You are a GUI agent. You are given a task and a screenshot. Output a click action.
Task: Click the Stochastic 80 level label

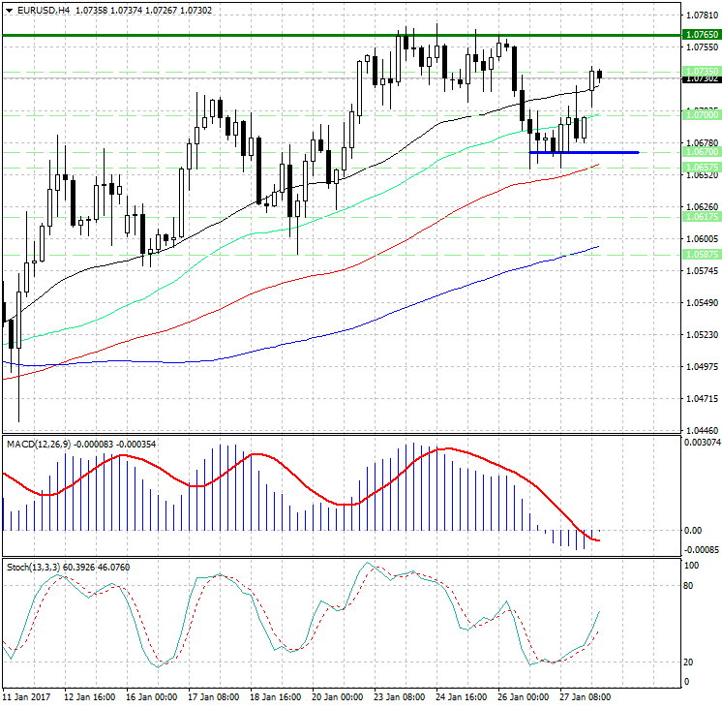click(x=688, y=586)
